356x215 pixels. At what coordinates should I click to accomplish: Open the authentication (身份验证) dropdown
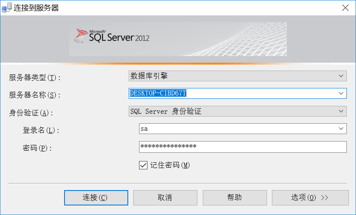237,111
